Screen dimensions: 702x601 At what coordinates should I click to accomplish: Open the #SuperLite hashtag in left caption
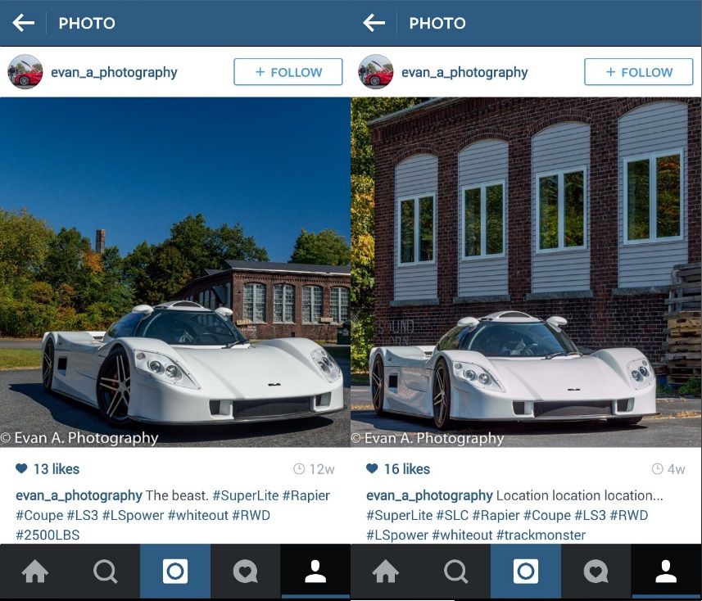[x=246, y=495]
